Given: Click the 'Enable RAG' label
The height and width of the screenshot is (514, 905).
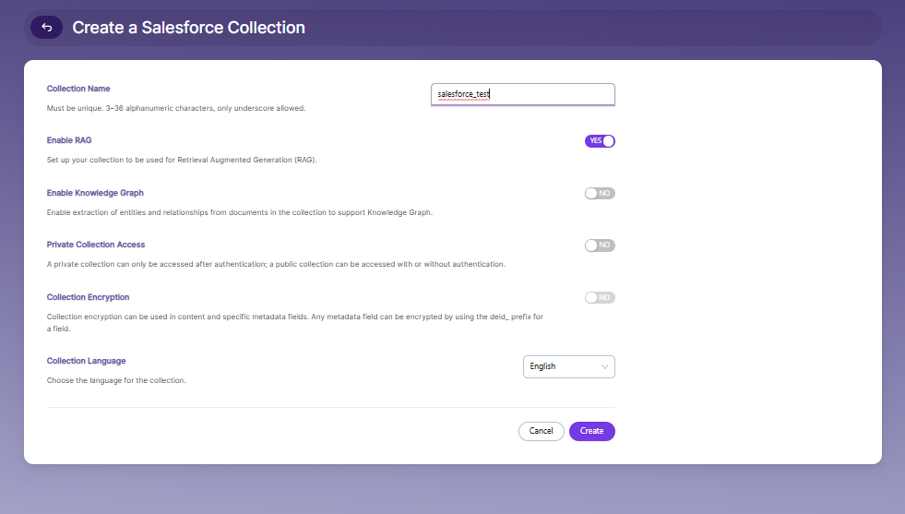Looking at the screenshot, I should coord(69,140).
